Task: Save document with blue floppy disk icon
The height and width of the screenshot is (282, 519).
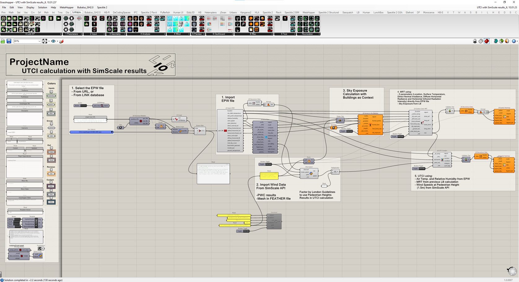Action: pyautogui.click(x=9, y=41)
